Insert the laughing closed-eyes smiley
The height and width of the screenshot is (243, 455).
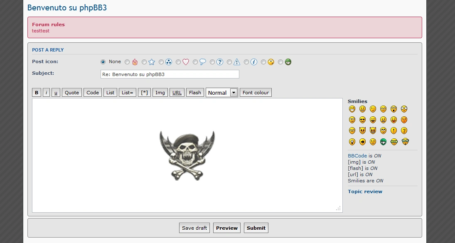coord(373,120)
